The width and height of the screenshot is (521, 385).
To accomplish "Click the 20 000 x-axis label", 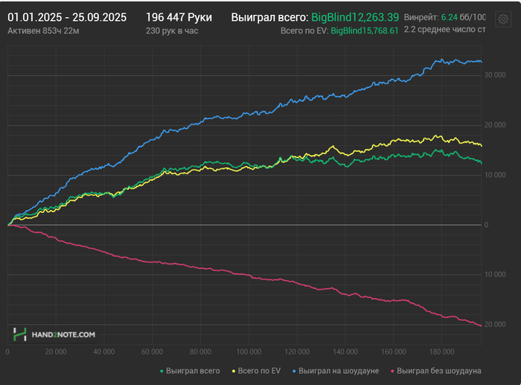I will coord(56,351).
